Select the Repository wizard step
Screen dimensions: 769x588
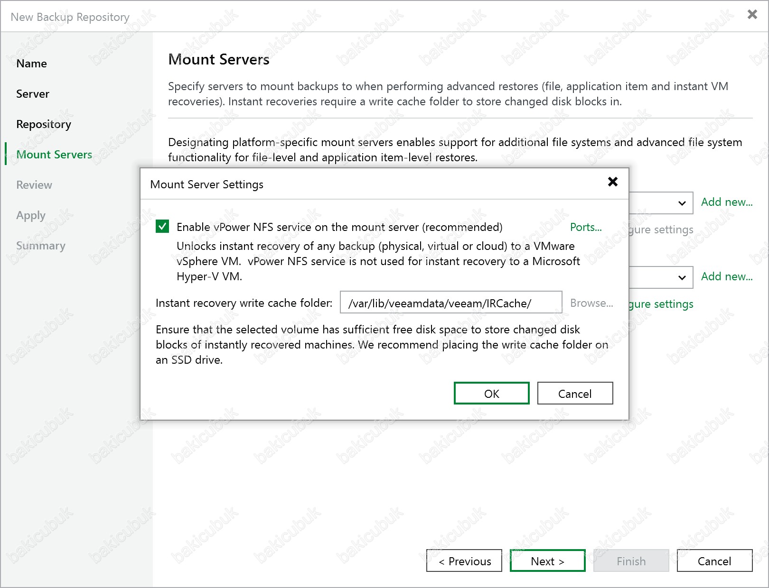tap(44, 124)
